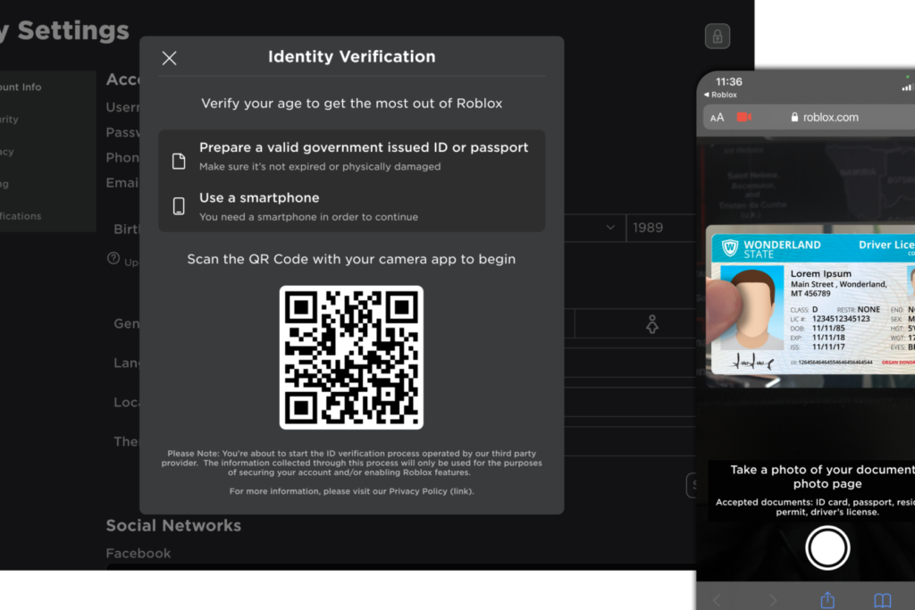Tap the Safari share icon
Screen dimensions: 915x610
827,599
